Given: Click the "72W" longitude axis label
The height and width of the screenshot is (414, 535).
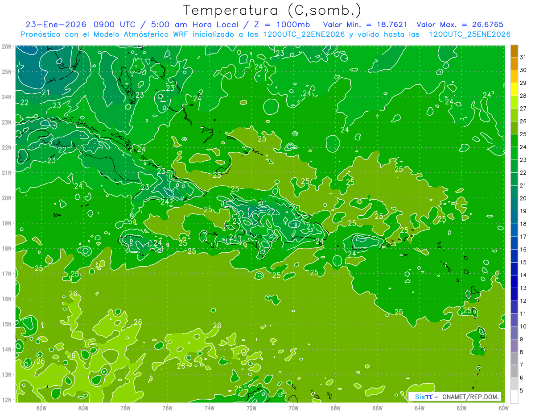Looking at the screenshot, I should pyautogui.click(x=251, y=408).
